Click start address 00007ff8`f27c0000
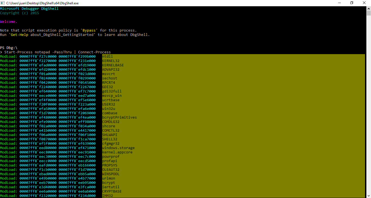This screenshot has width=371, height=198. pyautogui.click(x=38, y=57)
